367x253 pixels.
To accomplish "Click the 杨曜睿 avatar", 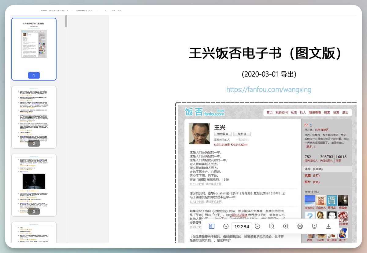I will coord(343,201).
